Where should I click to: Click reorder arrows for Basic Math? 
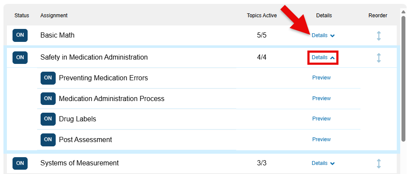pyautogui.click(x=379, y=35)
